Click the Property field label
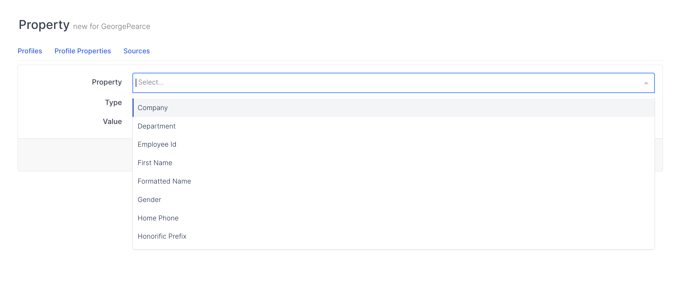 pyautogui.click(x=107, y=82)
